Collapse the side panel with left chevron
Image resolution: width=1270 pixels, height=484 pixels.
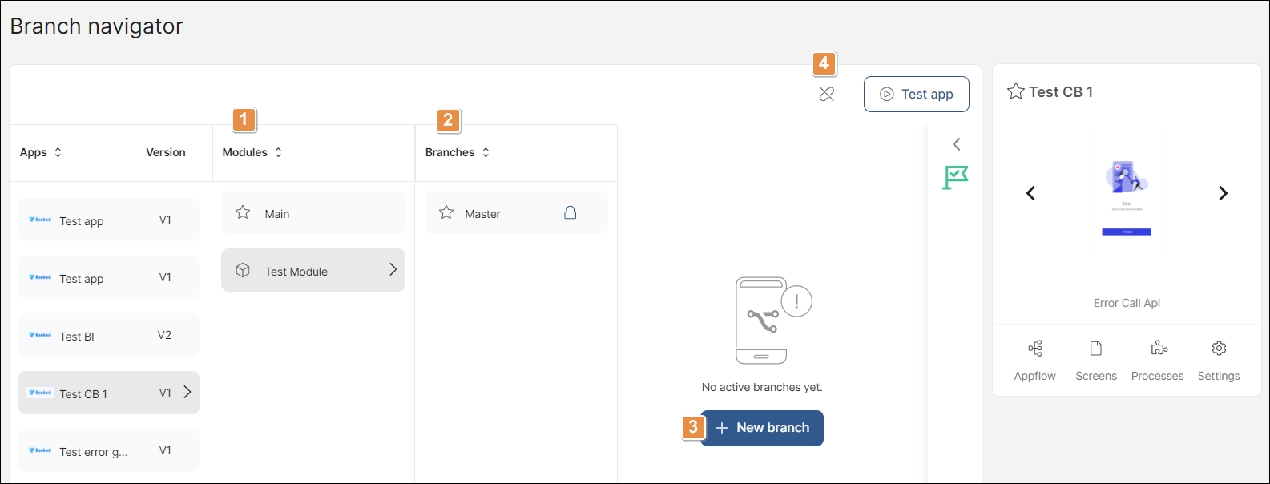click(956, 144)
